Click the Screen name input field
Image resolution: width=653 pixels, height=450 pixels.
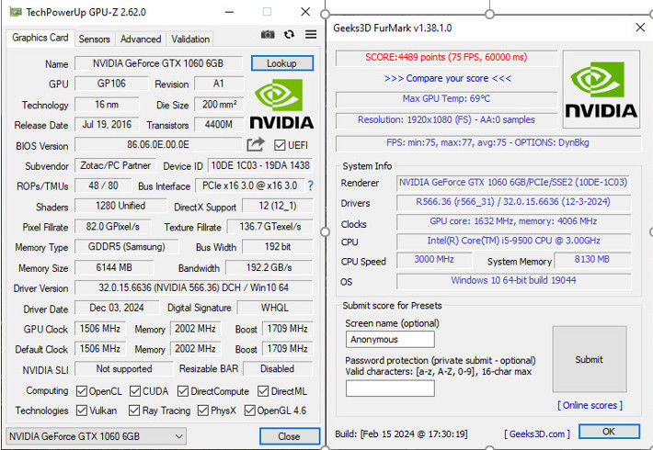tap(390, 340)
